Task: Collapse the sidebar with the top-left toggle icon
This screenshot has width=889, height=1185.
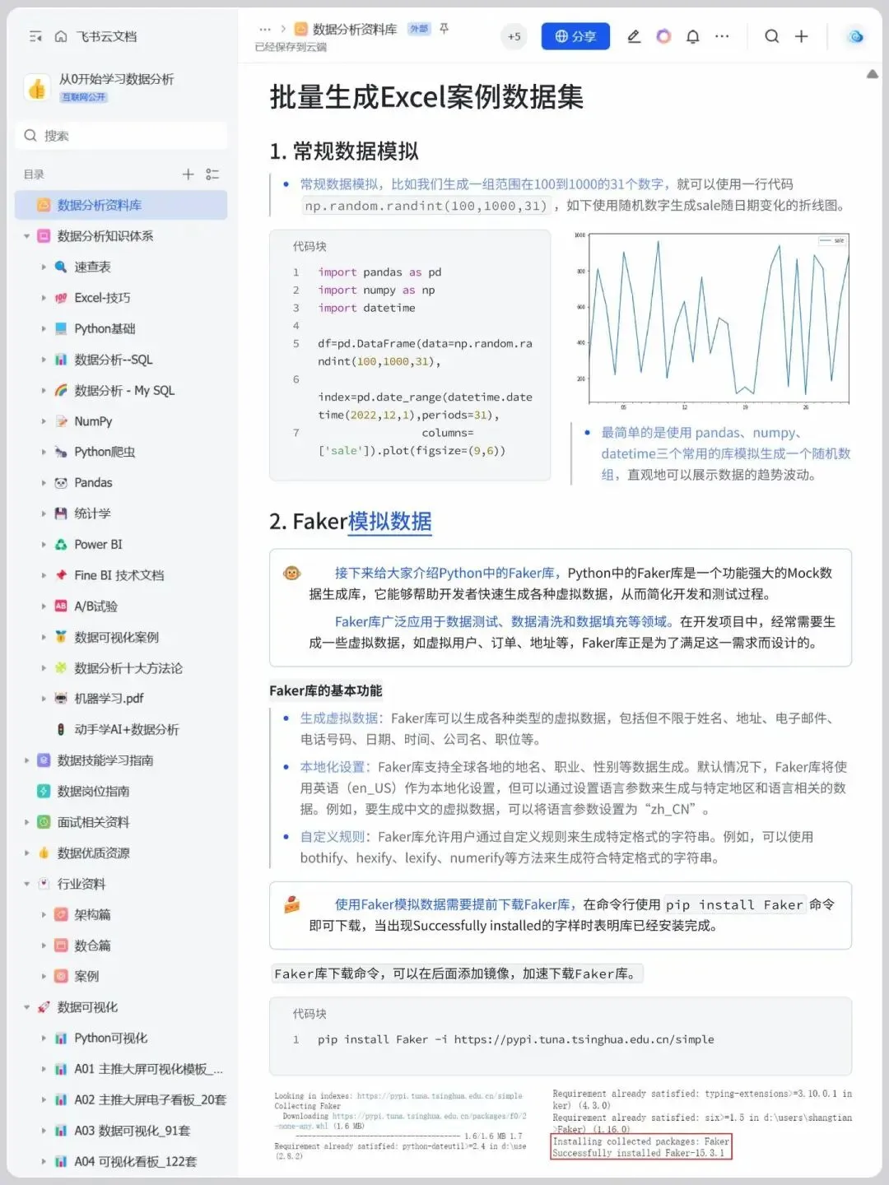Action: click(x=35, y=36)
